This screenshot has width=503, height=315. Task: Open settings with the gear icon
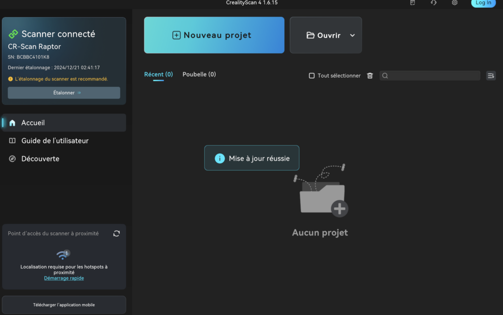pos(454,2)
